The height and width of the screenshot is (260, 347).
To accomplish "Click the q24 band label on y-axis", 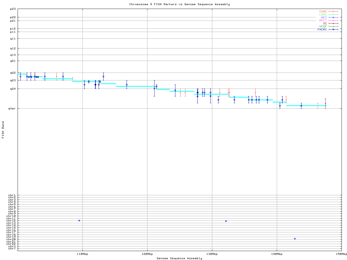I will [x=13, y=89].
